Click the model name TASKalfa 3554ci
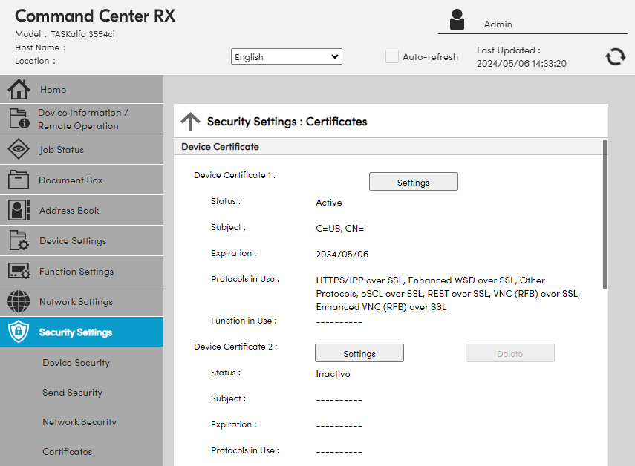Screen dimensions: 635x466 click(82, 34)
